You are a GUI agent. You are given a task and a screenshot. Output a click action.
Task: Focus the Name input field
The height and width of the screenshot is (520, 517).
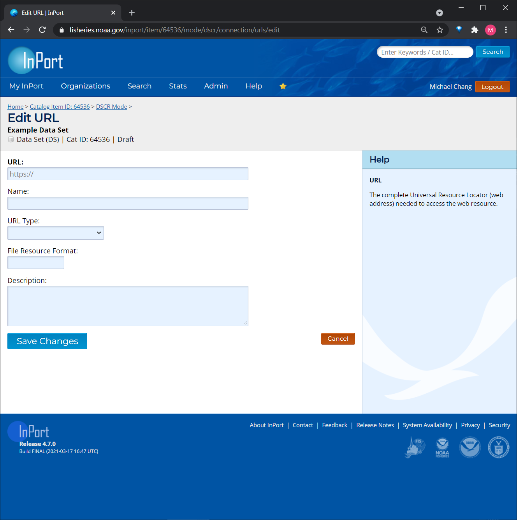[128, 203]
